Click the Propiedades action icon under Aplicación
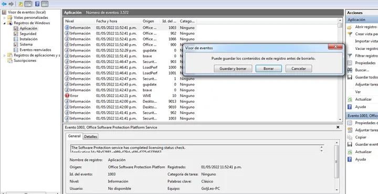The image size is (378, 194). [350, 63]
